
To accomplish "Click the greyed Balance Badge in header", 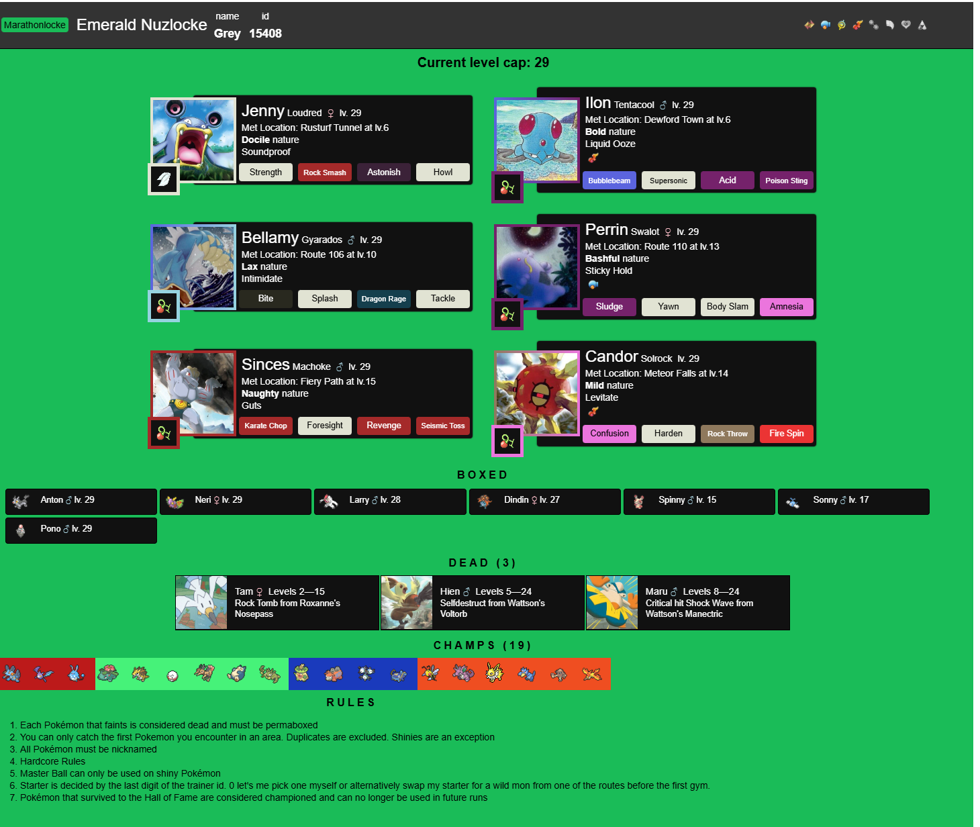I will pyautogui.click(x=873, y=25).
